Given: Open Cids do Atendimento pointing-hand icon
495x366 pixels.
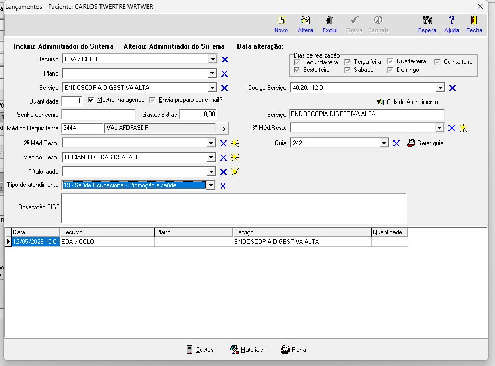Looking at the screenshot, I should pos(380,102).
